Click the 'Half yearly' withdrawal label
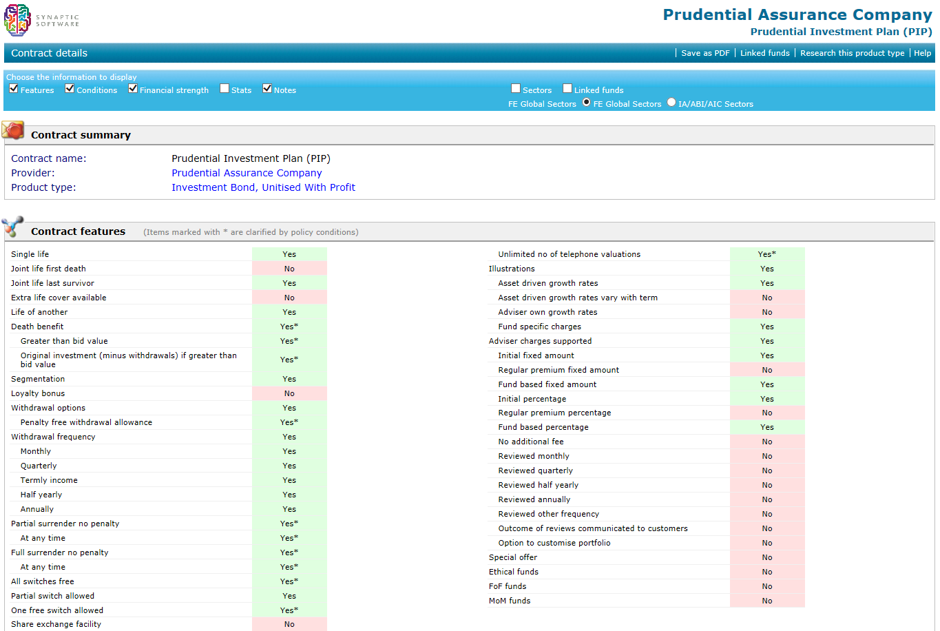The height and width of the screenshot is (631, 940). (41, 495)
